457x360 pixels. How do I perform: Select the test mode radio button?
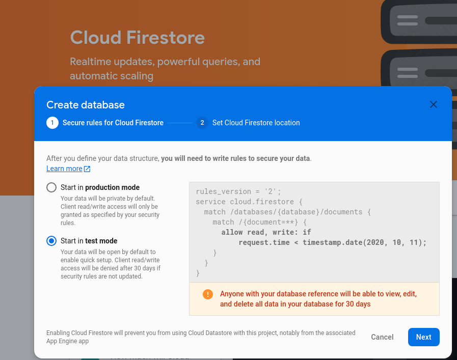coord(51,241)
